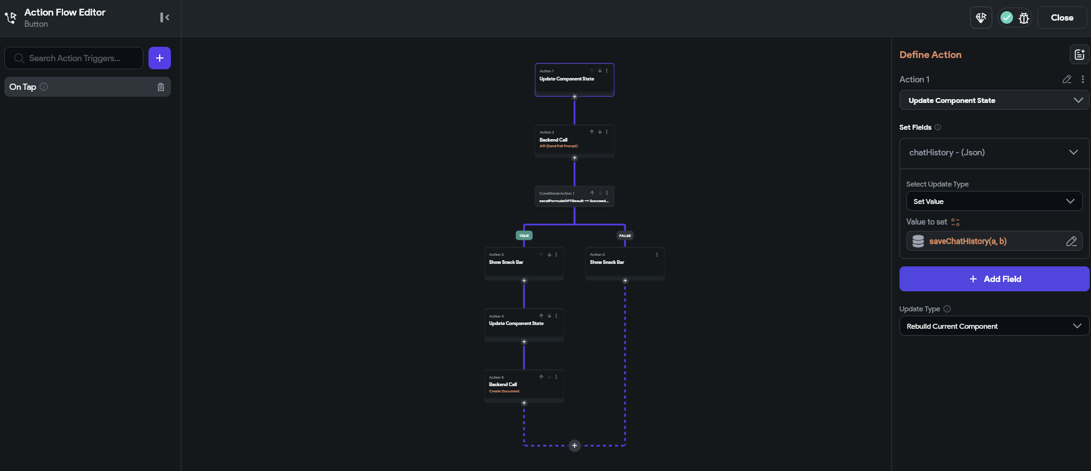The image size is (1091, 471).
Task: Show info for Set Fields
Action: pos(938,127)
